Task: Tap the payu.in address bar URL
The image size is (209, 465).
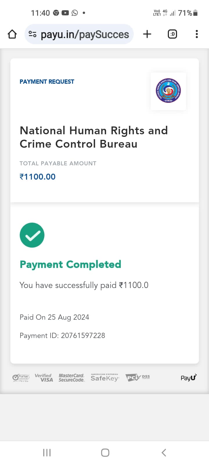Action: click(85, 34)
